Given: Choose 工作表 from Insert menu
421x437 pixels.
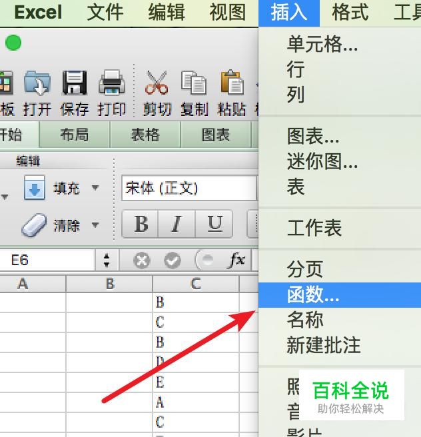Looking at the screenshot, I should click(x=340, y=228).
